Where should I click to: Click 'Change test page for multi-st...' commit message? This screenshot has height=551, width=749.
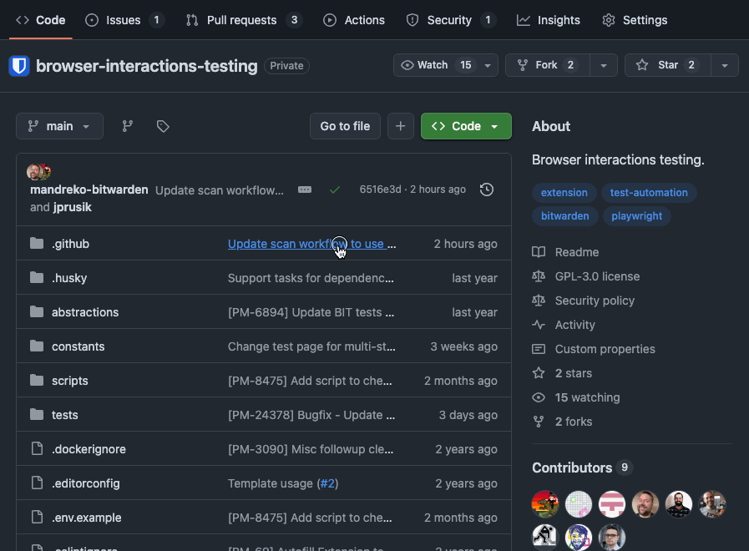[311, 346]
